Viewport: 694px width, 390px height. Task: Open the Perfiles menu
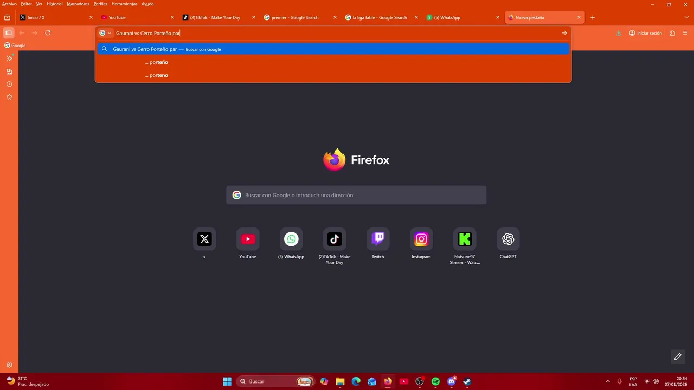(100, 4)
